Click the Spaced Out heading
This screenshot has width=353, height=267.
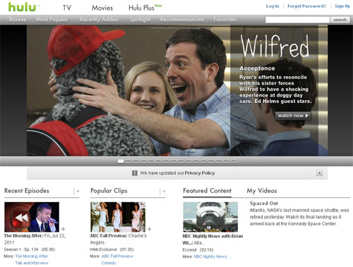click(x=264, y=204)
